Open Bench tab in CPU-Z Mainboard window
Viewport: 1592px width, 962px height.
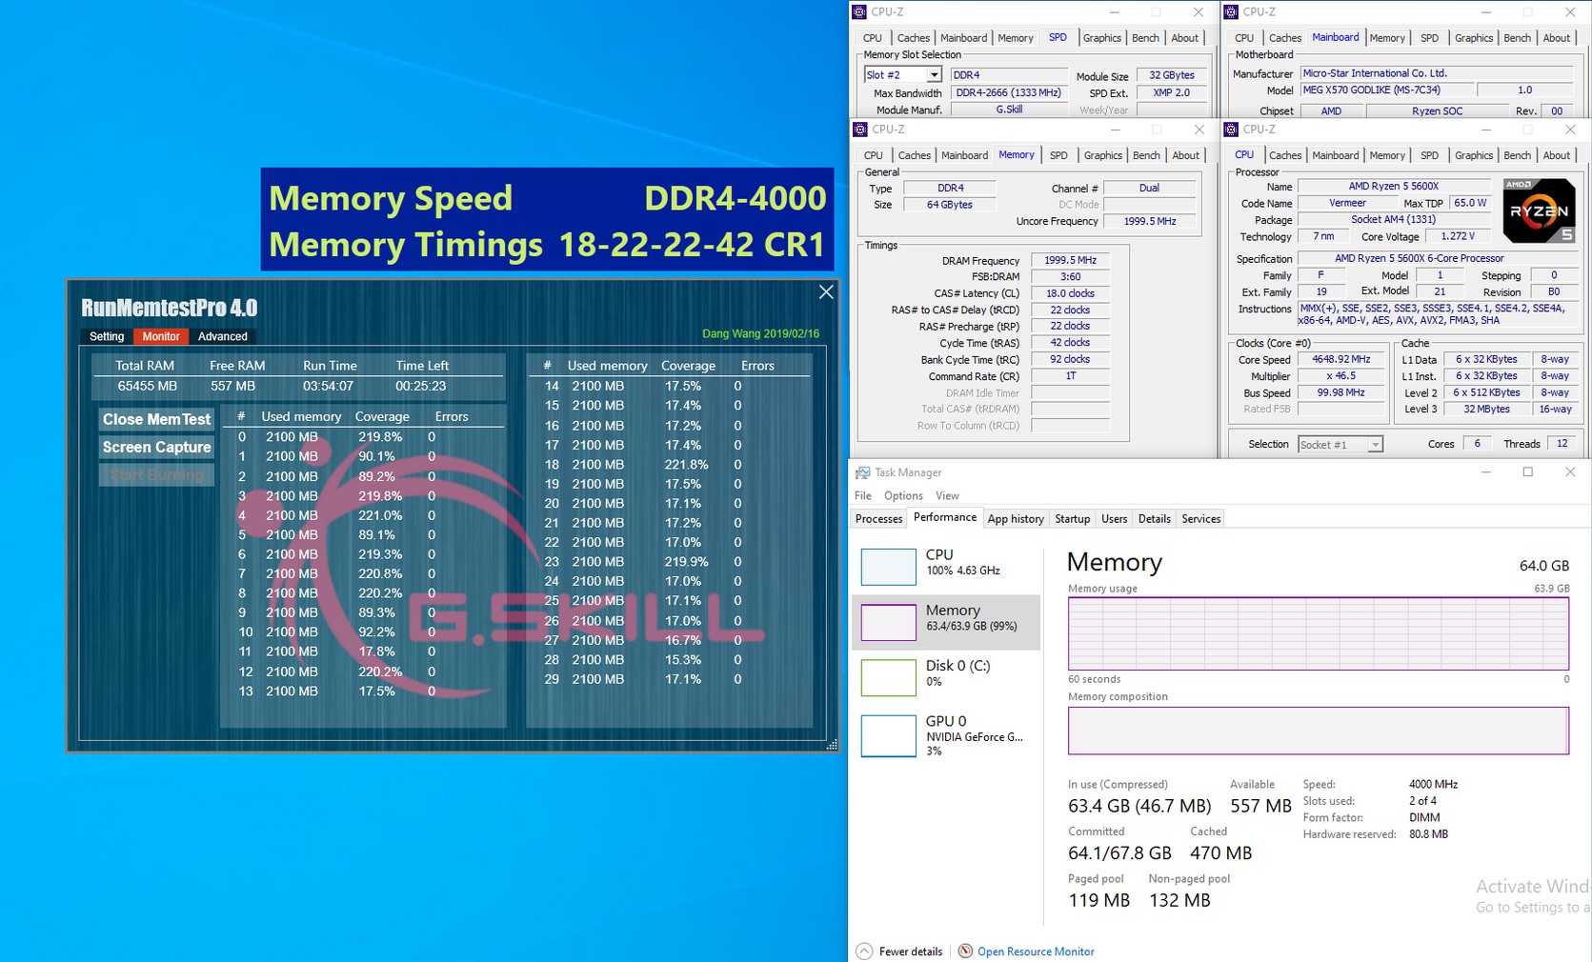[x=1517, y=38]
